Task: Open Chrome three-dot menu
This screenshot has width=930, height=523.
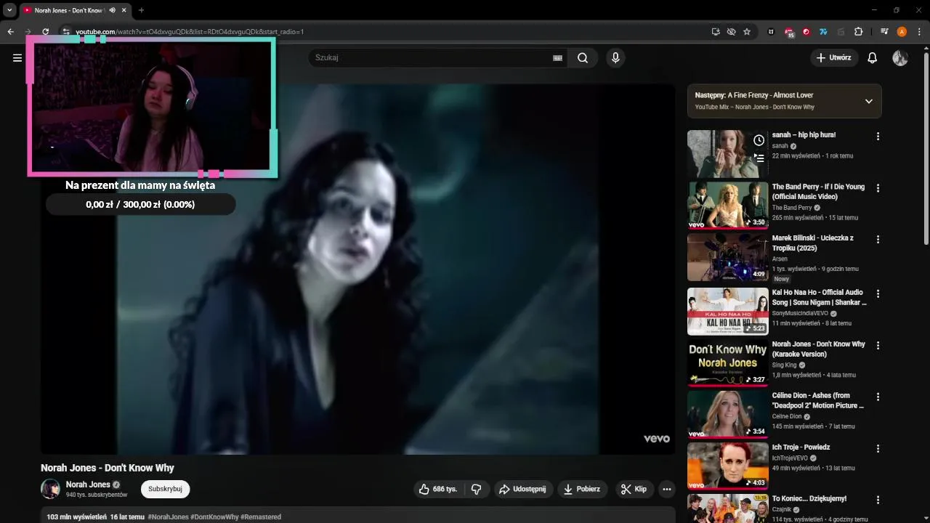Action: [x=919, y=32]
